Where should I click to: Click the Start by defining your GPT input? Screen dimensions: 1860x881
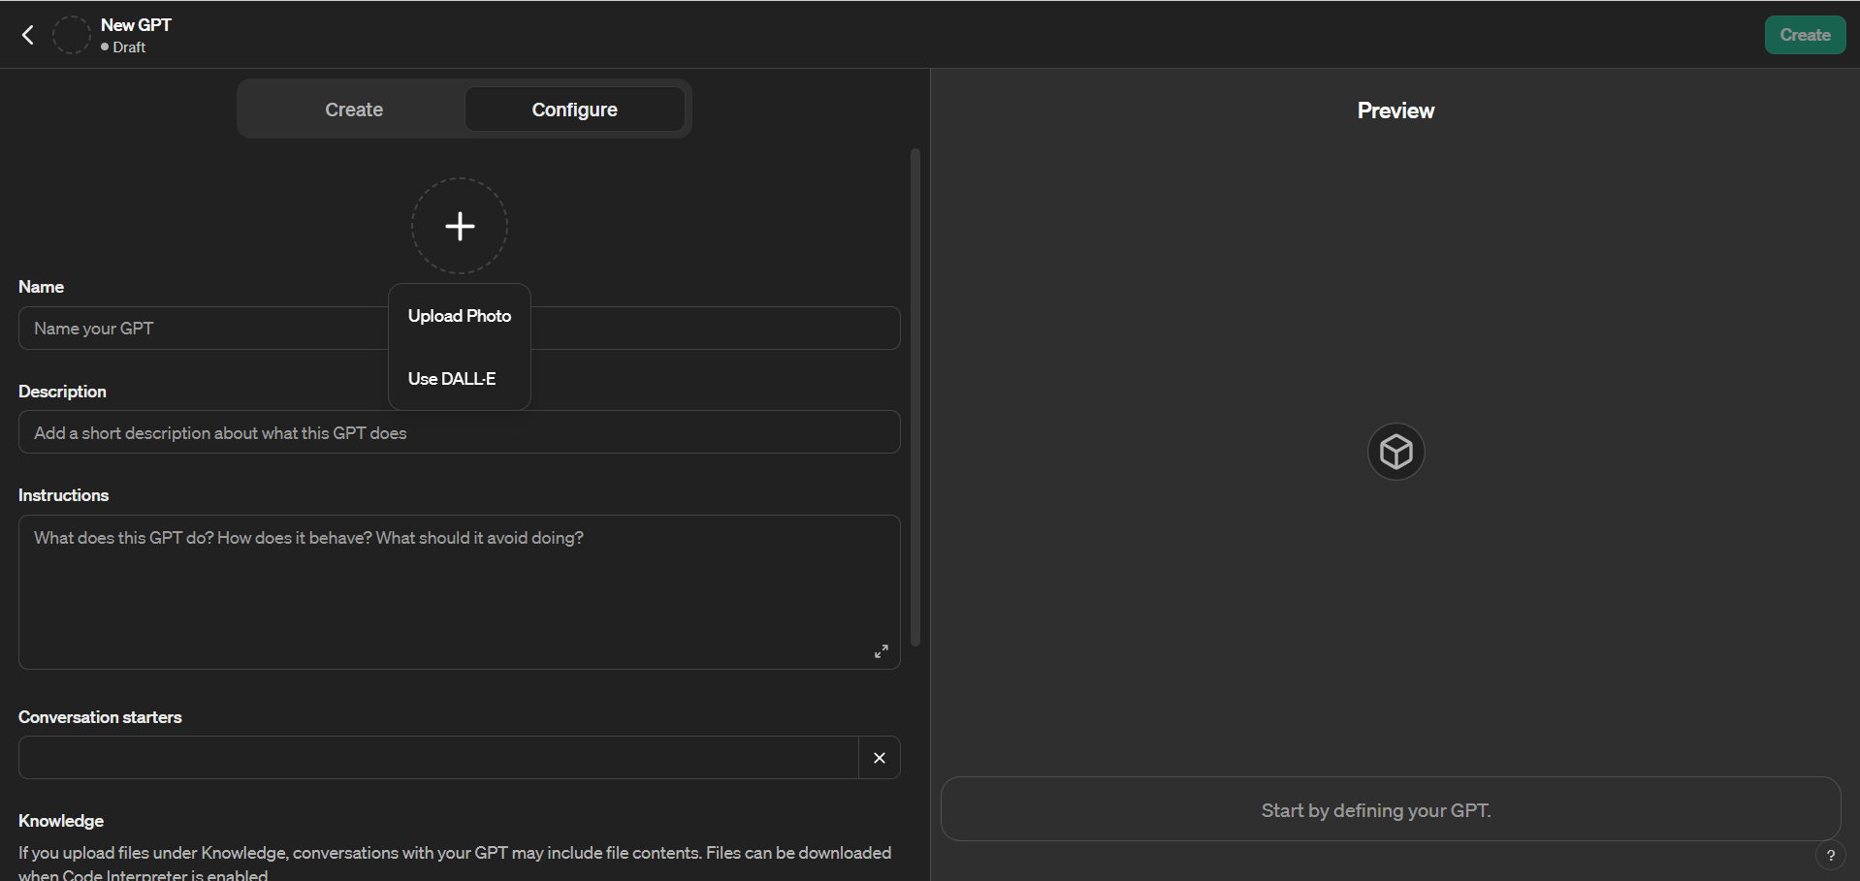pos(1375,809)
